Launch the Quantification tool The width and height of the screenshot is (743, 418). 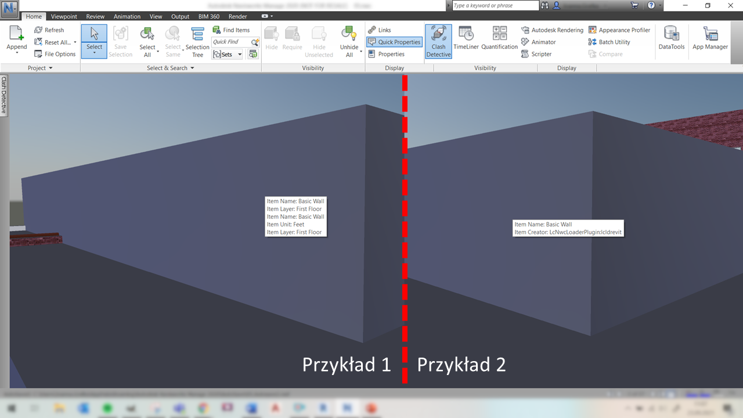(x=499, y=39)
